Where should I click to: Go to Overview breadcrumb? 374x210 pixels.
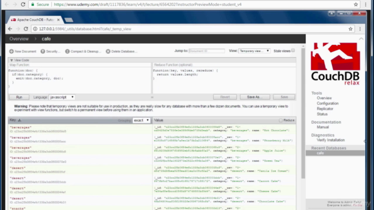pos(19,39)
